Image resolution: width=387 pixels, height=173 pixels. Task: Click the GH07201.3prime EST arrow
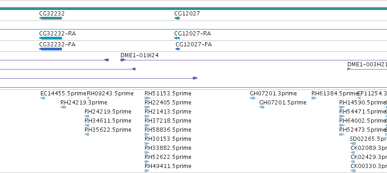[252, 98]
